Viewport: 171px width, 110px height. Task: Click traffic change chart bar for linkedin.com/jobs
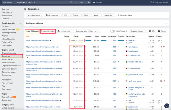click(88, 40)
